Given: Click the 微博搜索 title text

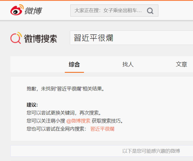Looking at the screenshot, I should (40, 38).
